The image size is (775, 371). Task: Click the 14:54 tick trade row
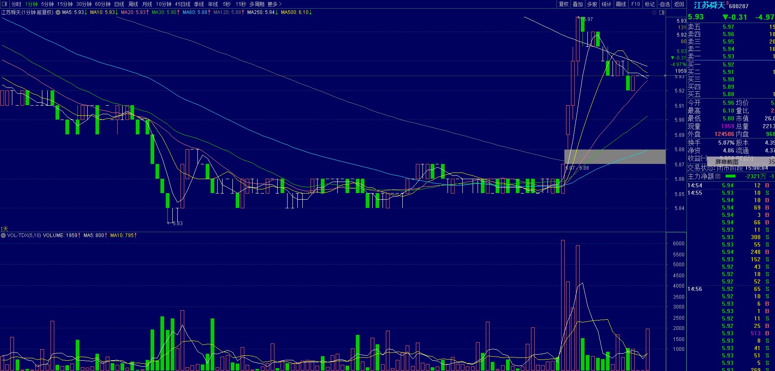731,185
